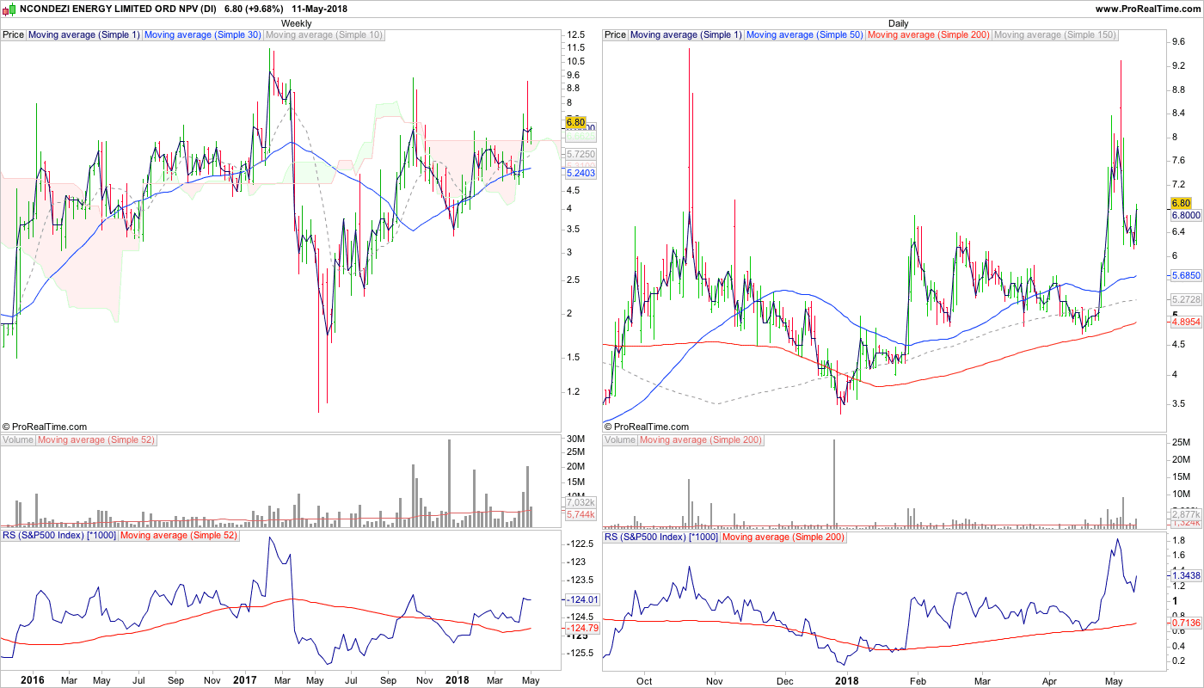
Task: Click Daily RS (S&P500 Index) label
Action: [x=661, y=537]
